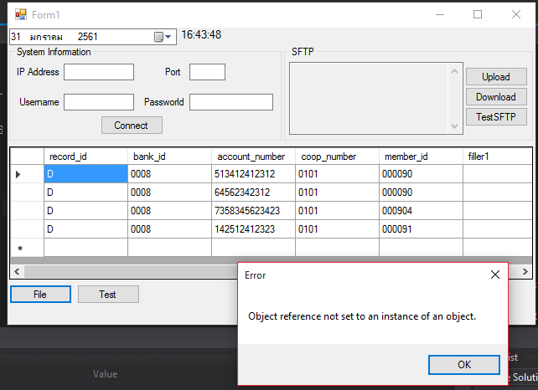
Task: Close the Form1 window
Action: [516, 14]
